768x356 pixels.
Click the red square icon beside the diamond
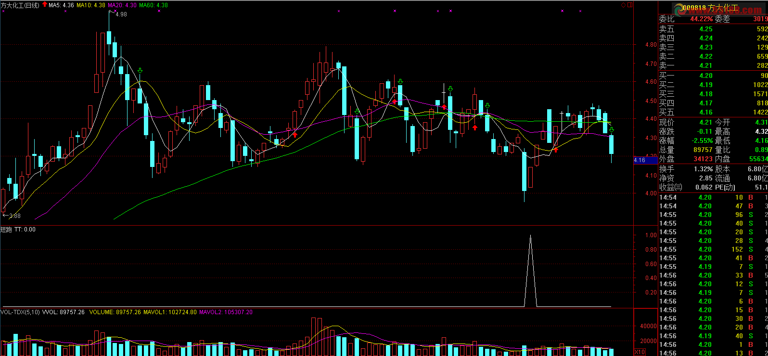tap(629, 5)
